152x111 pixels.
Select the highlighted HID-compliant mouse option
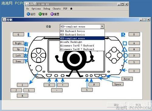pyautogui.click(x=82, y=38)
